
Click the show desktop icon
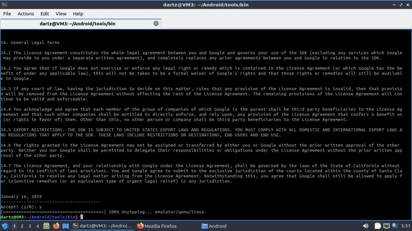66,226
